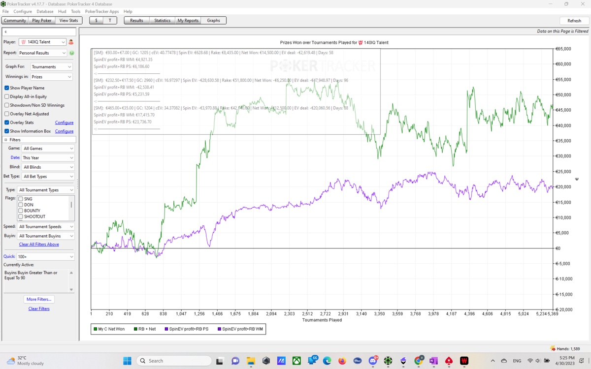Click the Clear All Filters Above link
Viewport: 591px width, 369px height.
coord(39,245)
